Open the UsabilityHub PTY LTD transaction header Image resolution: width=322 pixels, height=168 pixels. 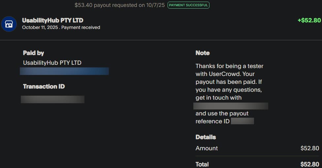[52, 20]
